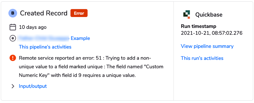The image size is (254, 103).
Task: Click the Quickbase logo icon
Action: coord(186,15)
